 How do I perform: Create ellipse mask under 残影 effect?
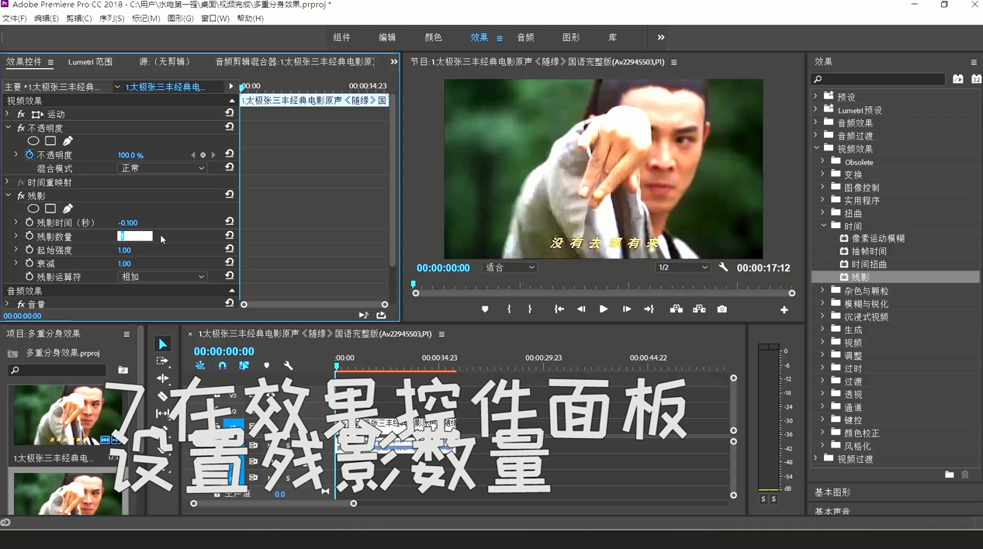33,209
